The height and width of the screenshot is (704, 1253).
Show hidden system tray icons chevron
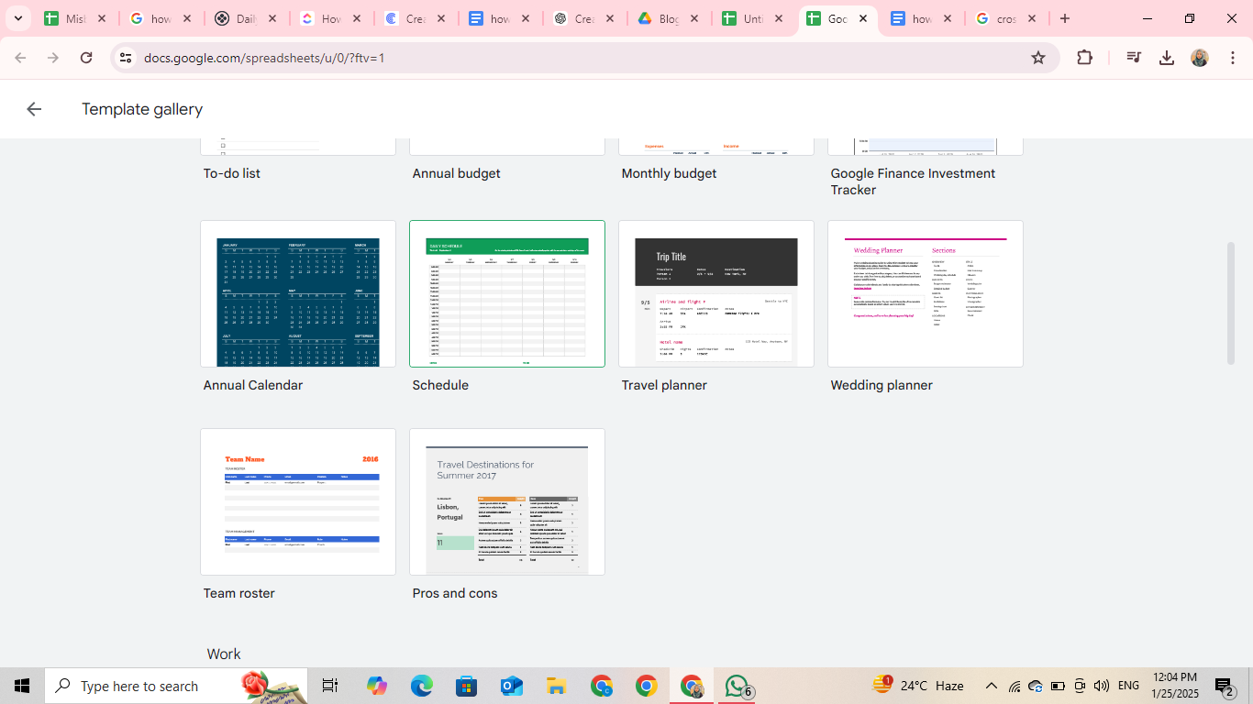[x=991, y=686]
